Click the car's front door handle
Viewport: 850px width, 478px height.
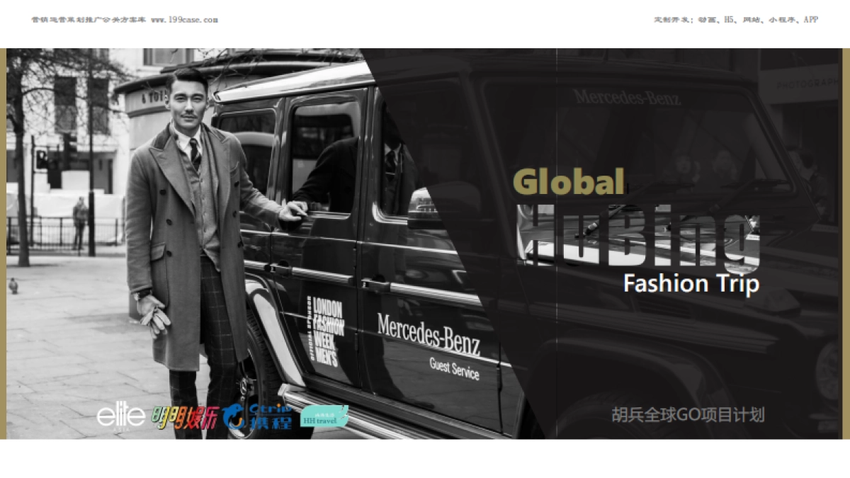tap(375, 285)
